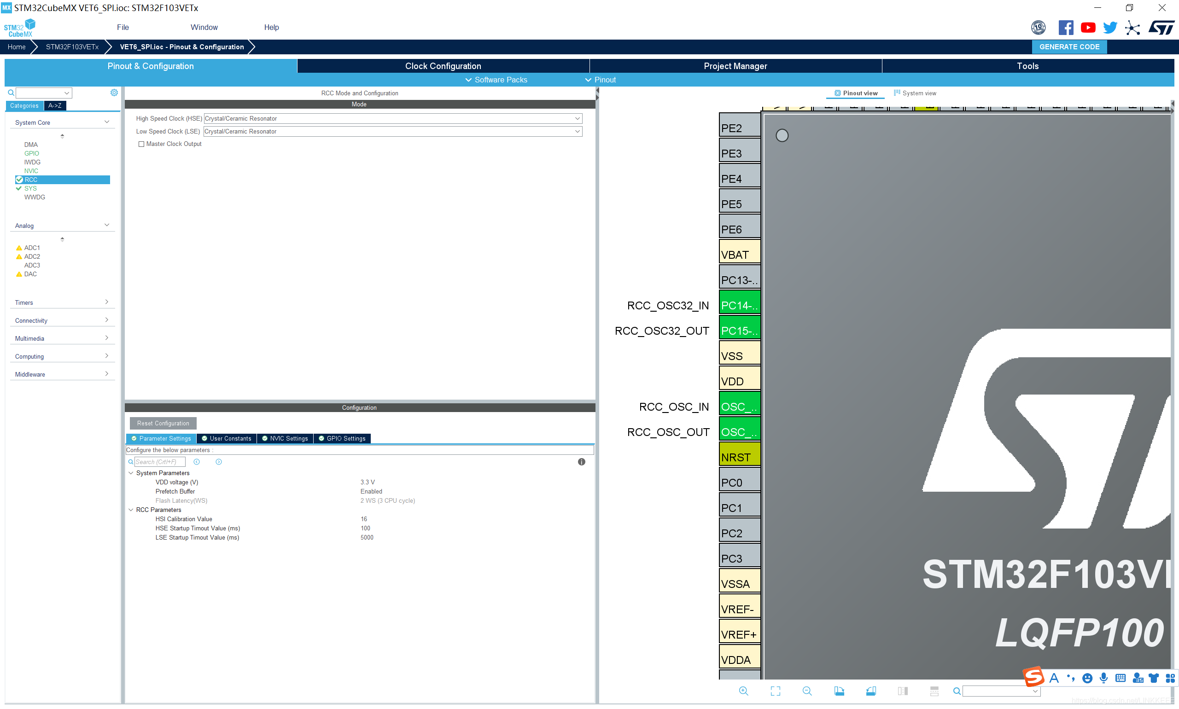Screen dimensions: 1179x709
Task: Click the peripheral search magnifier icon
Action: pos(11,93)
